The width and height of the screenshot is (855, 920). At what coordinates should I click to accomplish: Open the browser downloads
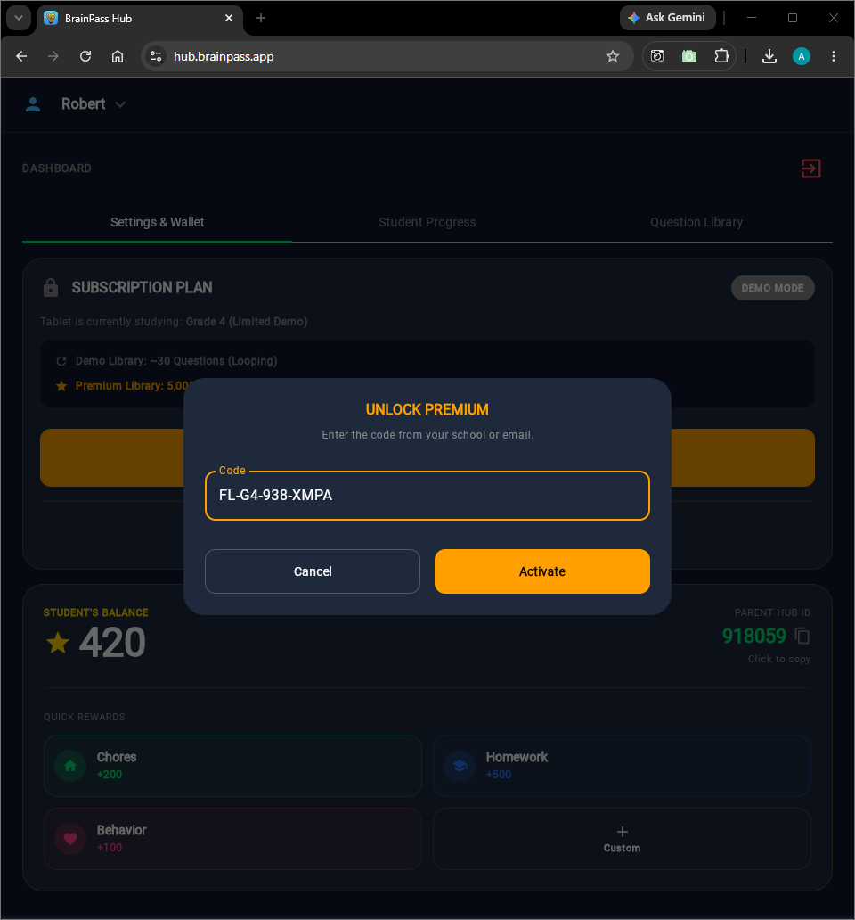click(x=769, y=56)
